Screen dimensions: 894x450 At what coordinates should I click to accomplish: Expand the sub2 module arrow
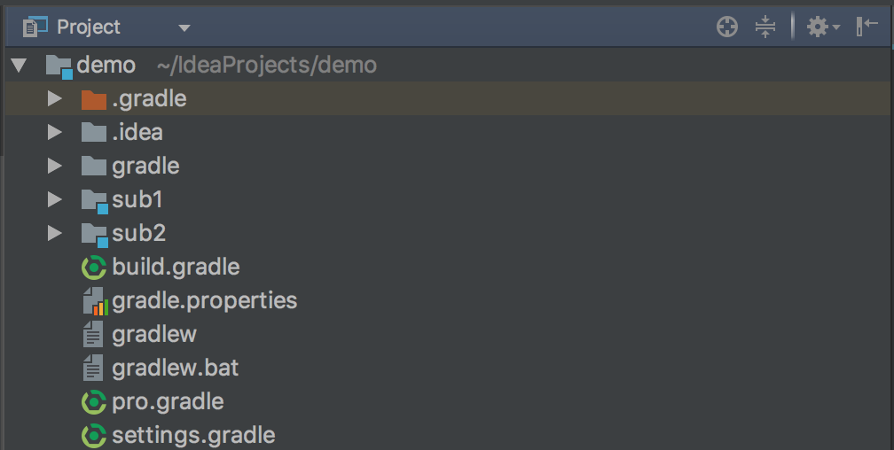[x=55, y=233]
